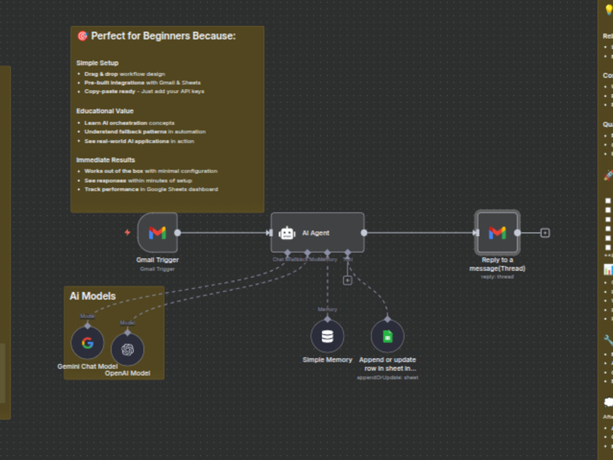The height and width of the screenshot is (460, 613).
Task: Click diamond connector atop Gemini Chat Model
Action: tap(88, 326)
